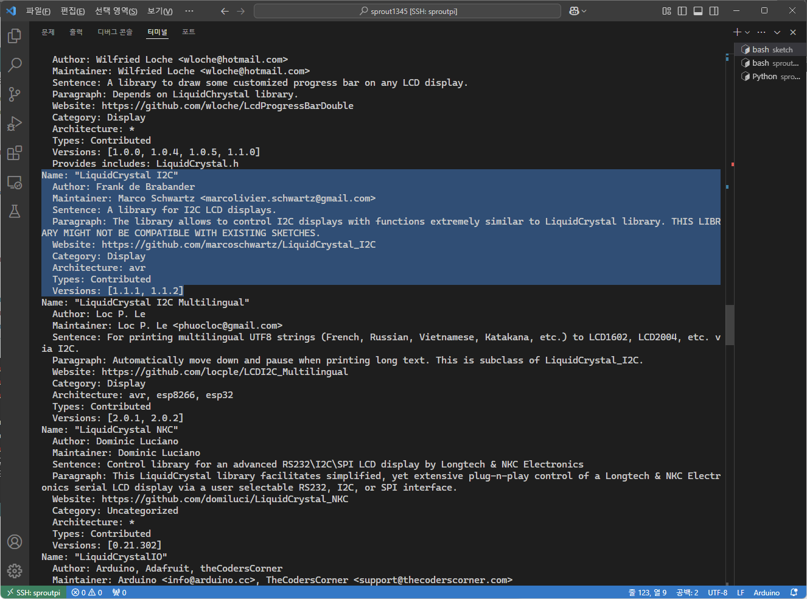This screenshot has width=807, height=599.
Task: Click the sprout1345 command center search box
Action: point(407,11)
